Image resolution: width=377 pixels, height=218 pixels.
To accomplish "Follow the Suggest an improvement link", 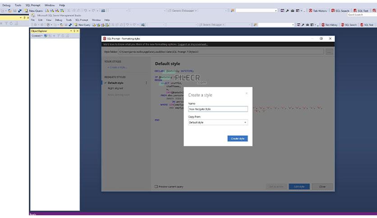I will pyautogui.click(x=193, y=45).
